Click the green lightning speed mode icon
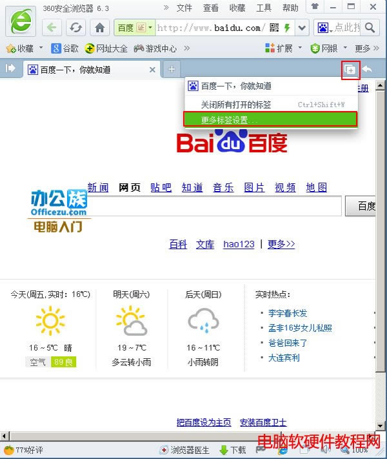This screenshot has height=459, width=387. click(287, 28)
